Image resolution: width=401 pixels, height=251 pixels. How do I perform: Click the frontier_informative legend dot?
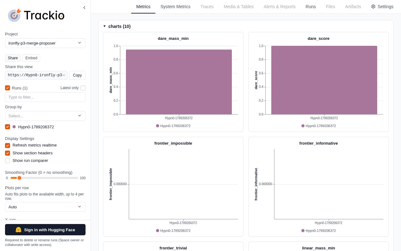click(303, 231)
